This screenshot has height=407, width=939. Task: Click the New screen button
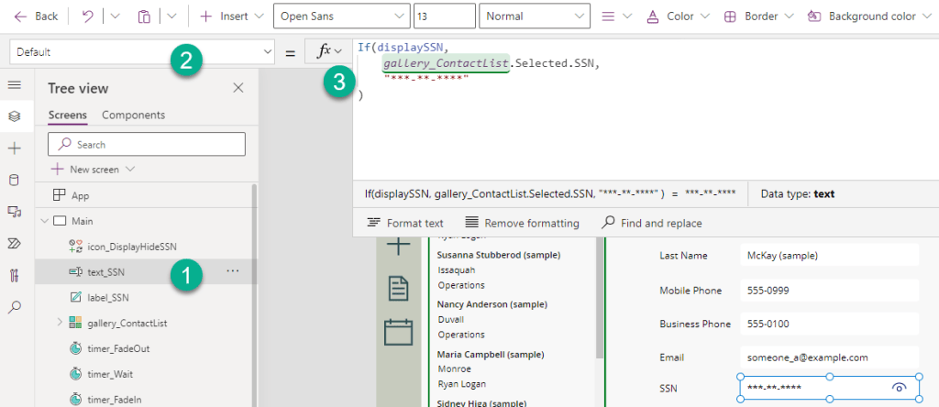click(93, 170)
